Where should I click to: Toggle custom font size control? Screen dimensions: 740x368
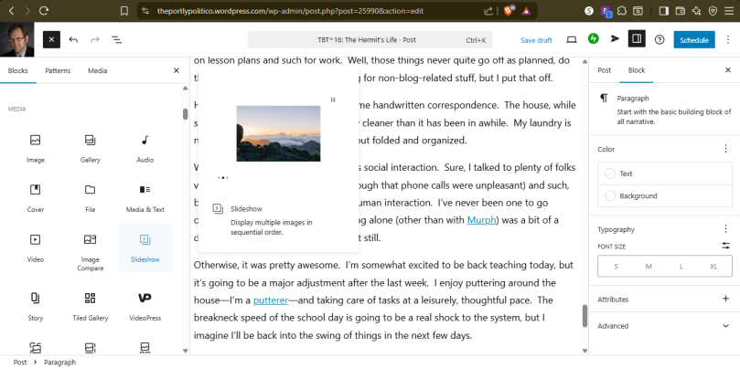(725, 246)
